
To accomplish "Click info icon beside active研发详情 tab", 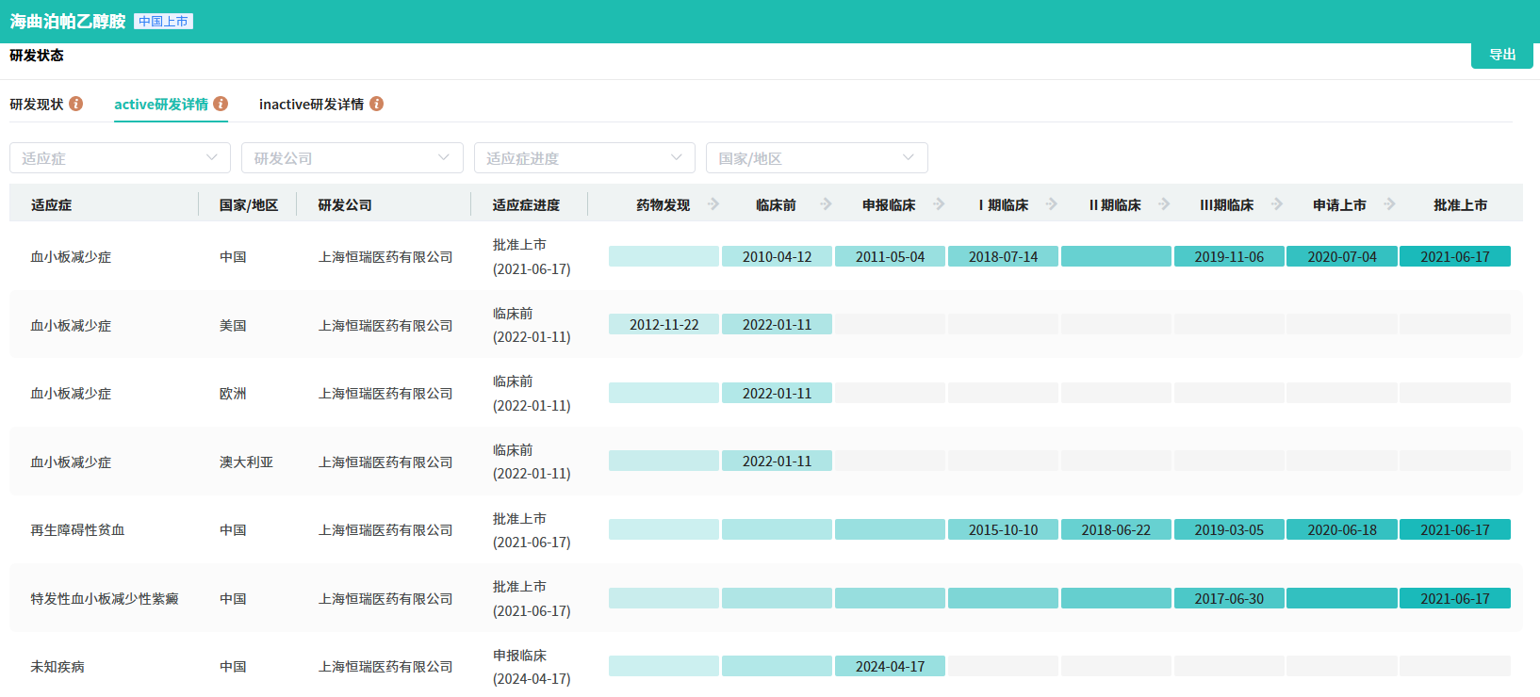I will pyautogui.click(x=221, y=104).
